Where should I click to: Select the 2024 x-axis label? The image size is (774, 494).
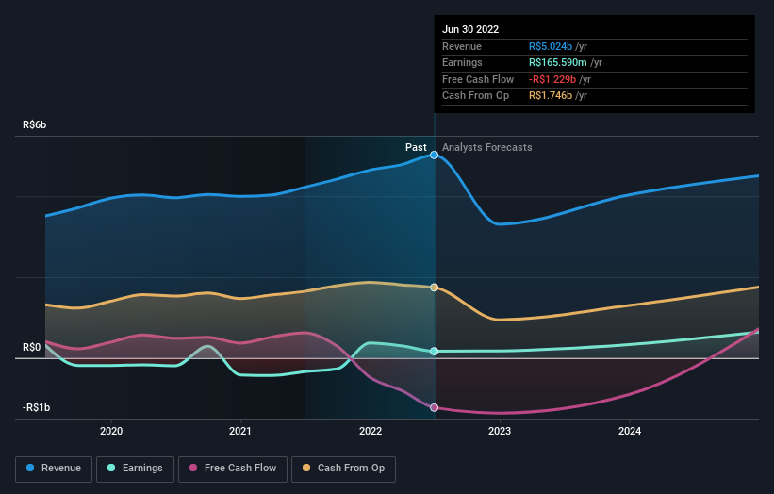point(630,431)
